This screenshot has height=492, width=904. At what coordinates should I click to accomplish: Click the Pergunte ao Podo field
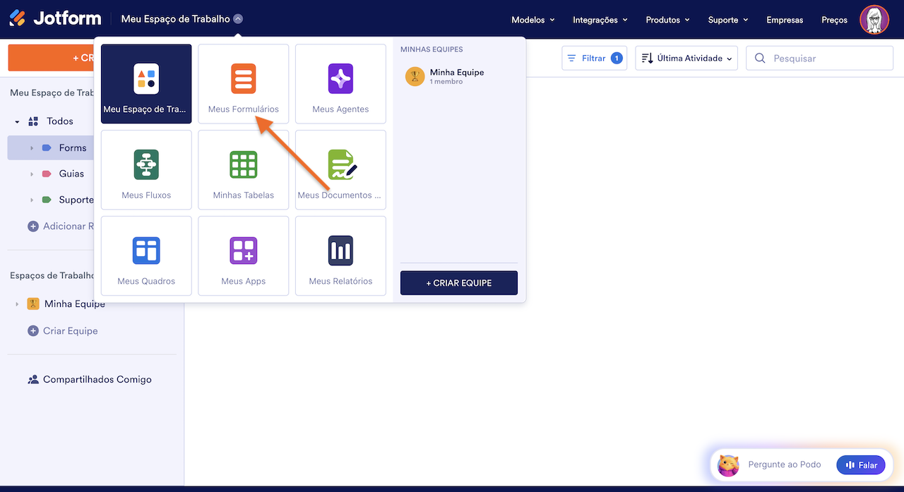click(785, 465)
